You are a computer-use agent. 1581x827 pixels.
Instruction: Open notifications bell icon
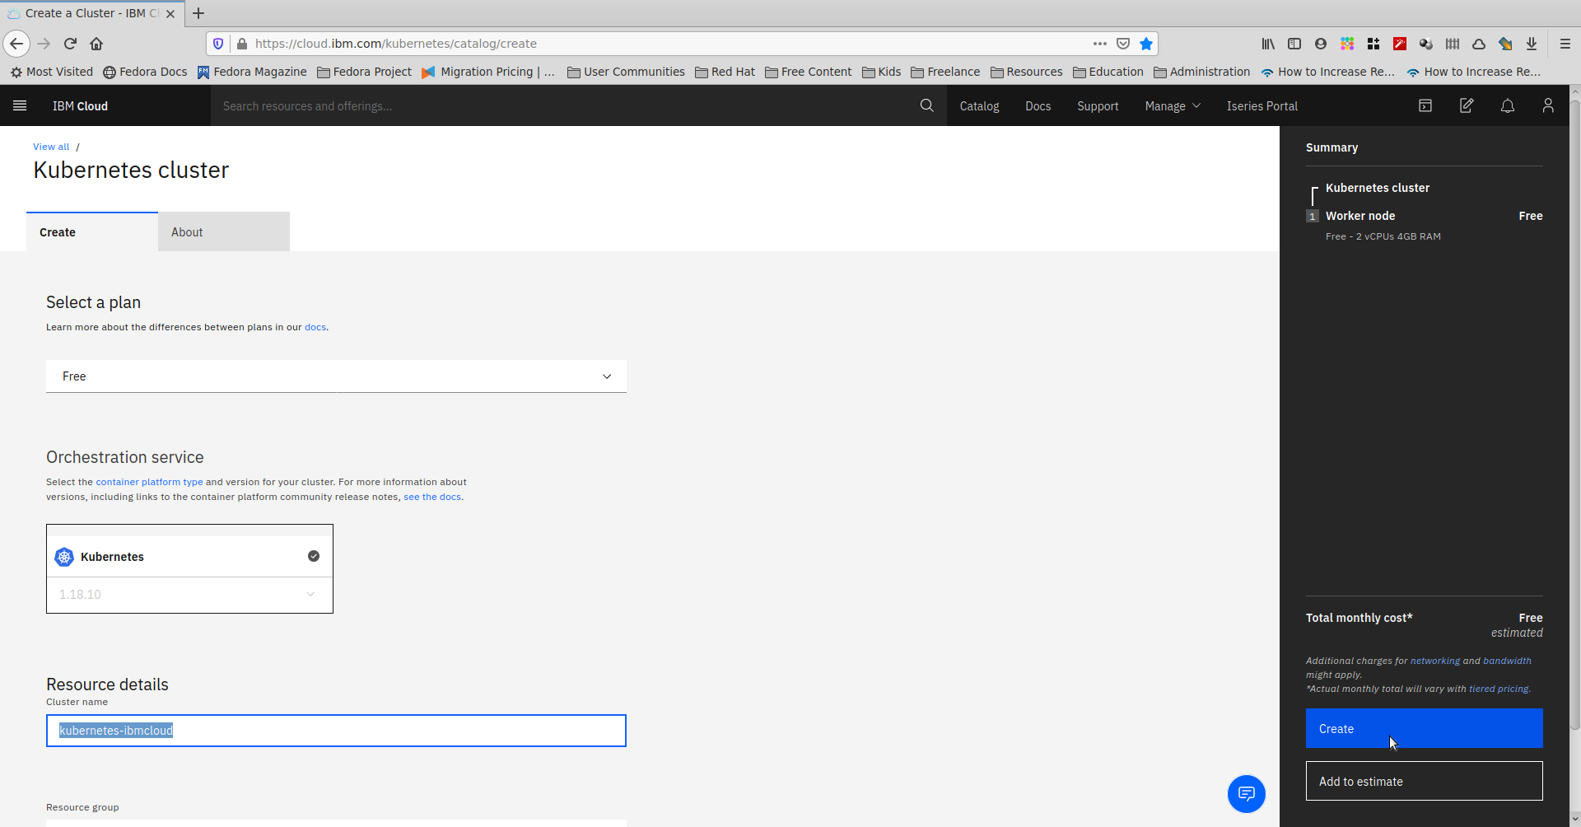(x=1508, y=105)
